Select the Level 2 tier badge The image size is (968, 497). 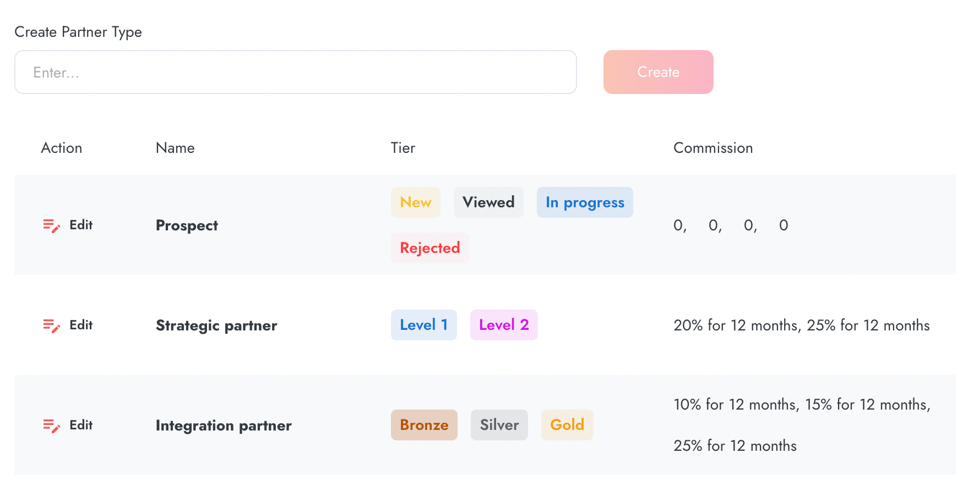tap(504, 325)
